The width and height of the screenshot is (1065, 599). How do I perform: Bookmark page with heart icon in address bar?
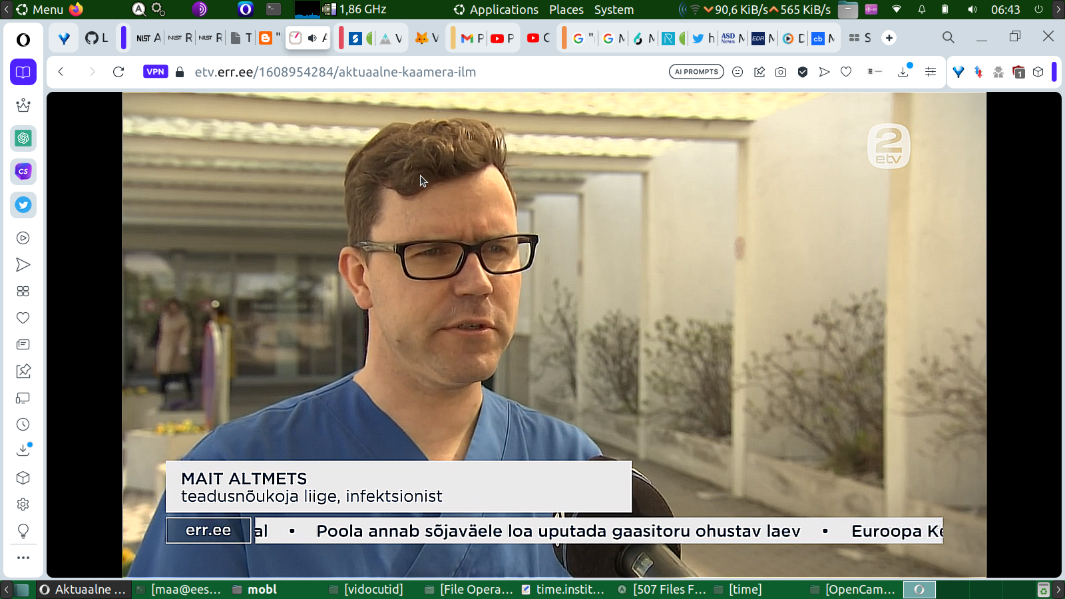click(x=846, y=72)
